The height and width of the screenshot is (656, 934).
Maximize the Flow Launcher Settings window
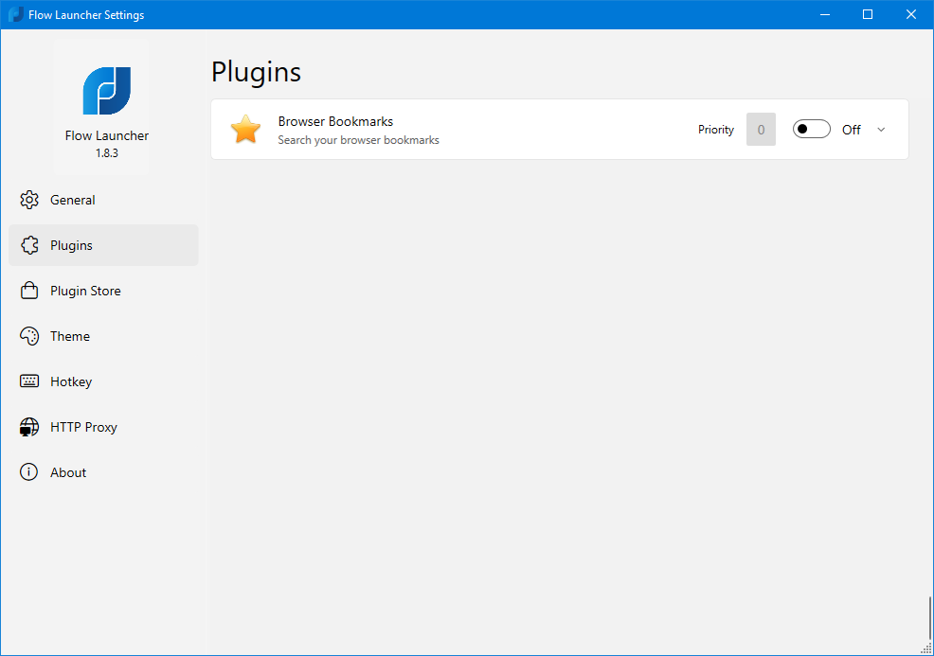tap(868, 14)
